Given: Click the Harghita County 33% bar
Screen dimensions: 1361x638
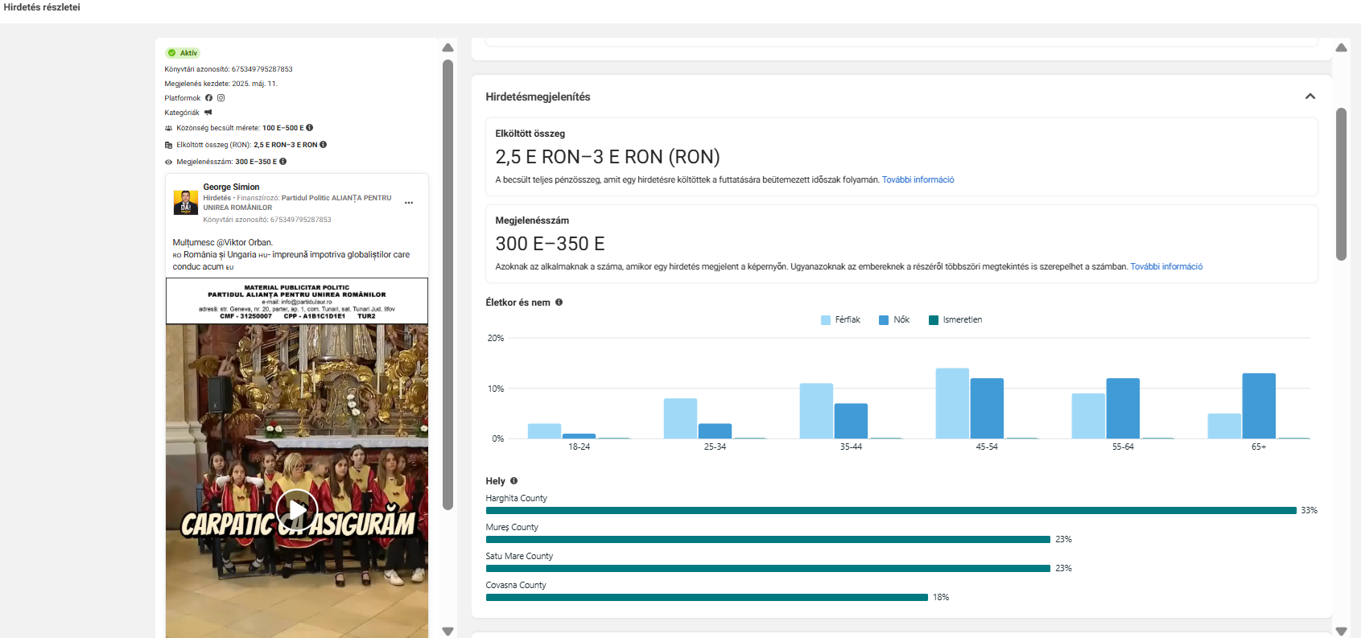Looking at the screenshot, I should pos(891,511).
